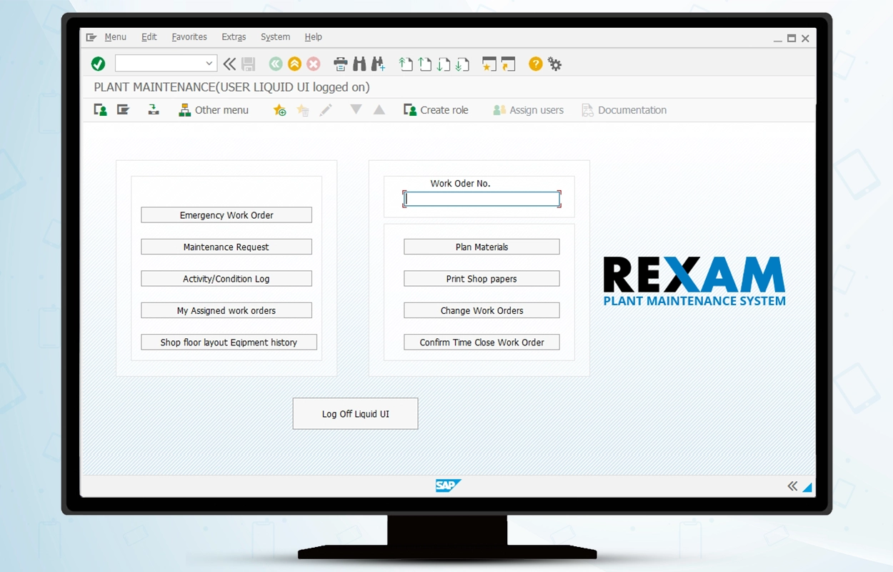Click the blue triangle status bar corner
This screenshot has width=893, height=572.
click(807, 488)
